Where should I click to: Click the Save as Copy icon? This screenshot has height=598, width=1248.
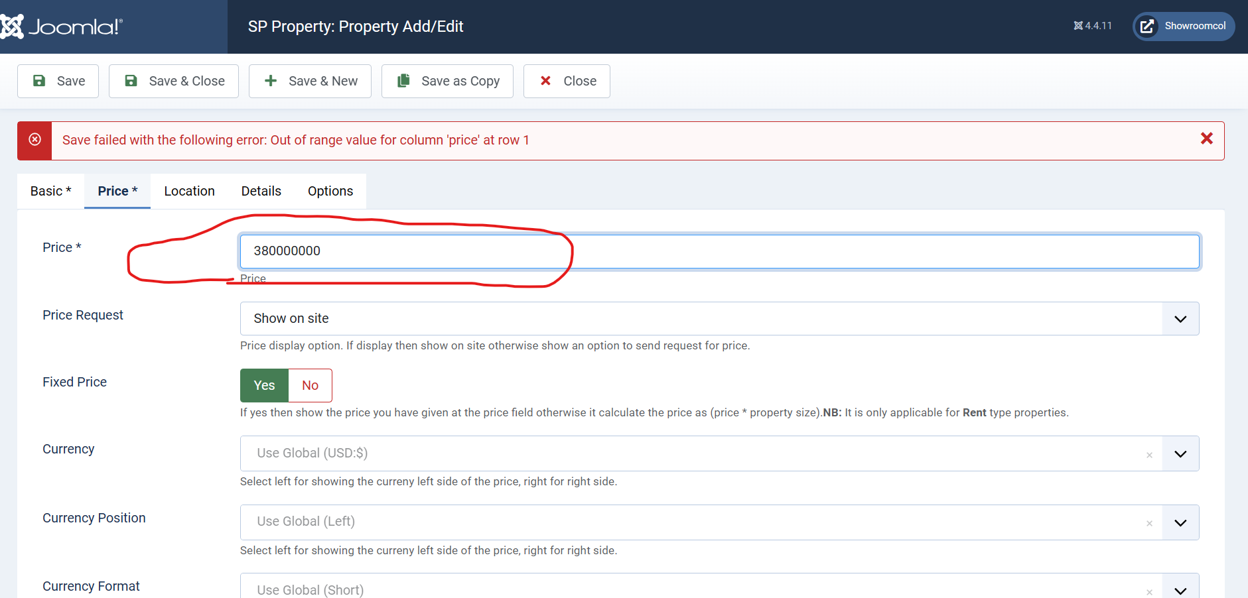click(403, 81)
